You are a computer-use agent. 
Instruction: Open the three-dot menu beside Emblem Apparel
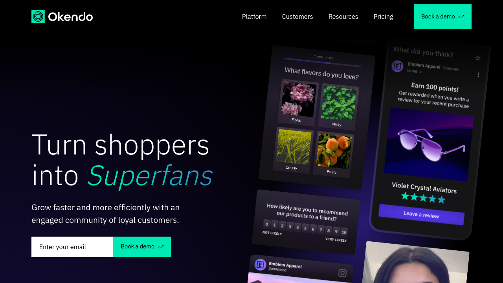pyautogui.click(x=478, y=75)
